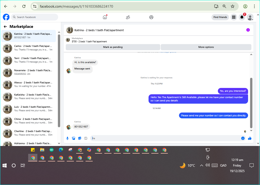Choose a sticker with the sticker icon

click(x=80, y=138)
